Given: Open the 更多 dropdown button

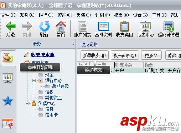Looking at the screenshot, I should pos(151,55).
